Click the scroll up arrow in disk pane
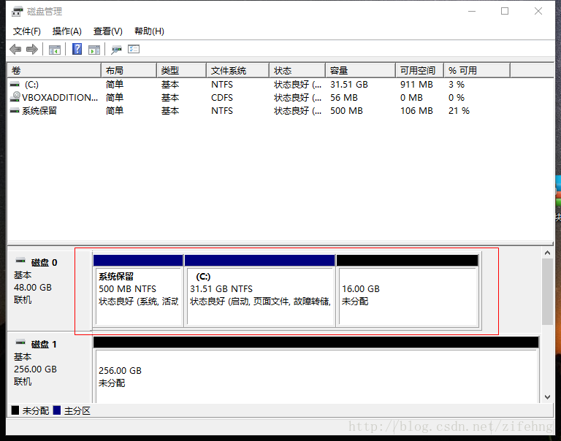Image resolution: width=561 pixels, height=441 pixels. coord(547,253)
